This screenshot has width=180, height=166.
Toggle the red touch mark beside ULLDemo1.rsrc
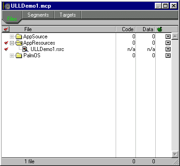(6, 49)
